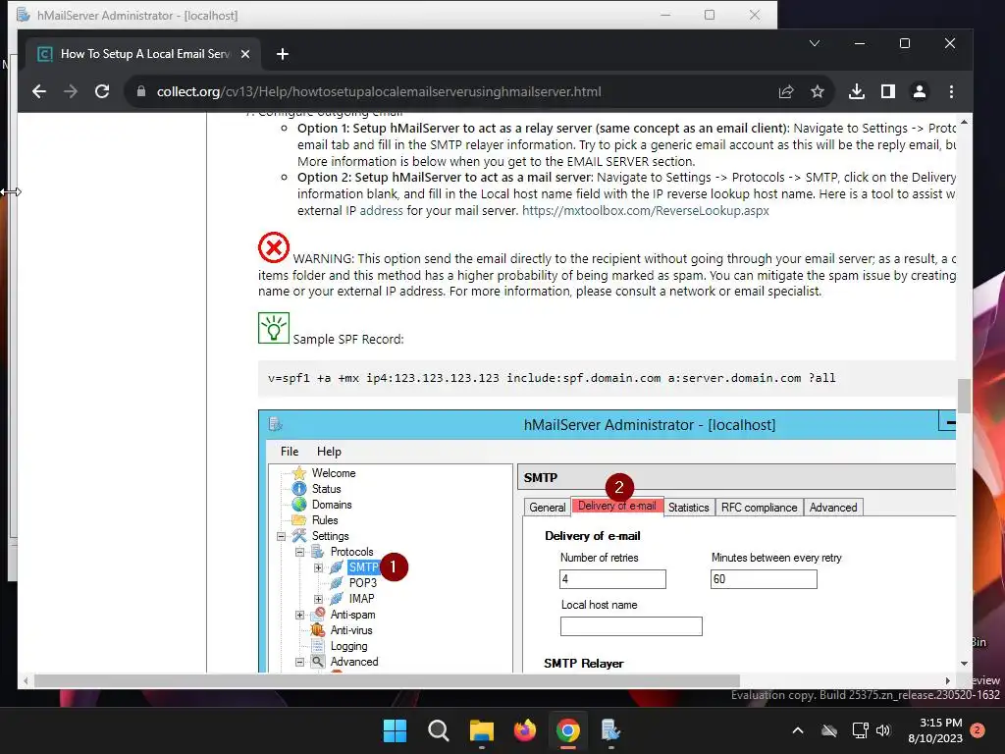Screen dimensions: 1005x754
Task: View site information lock icon
Action: 141,91
